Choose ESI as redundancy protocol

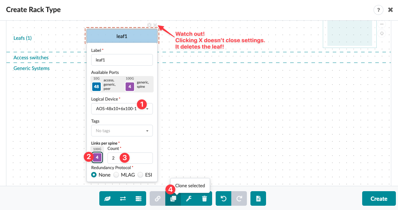click(140, 174)
